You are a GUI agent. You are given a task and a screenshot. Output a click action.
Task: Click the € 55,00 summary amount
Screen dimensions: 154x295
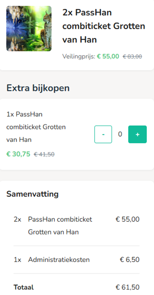pyautogui.click(x=128, y=219)
